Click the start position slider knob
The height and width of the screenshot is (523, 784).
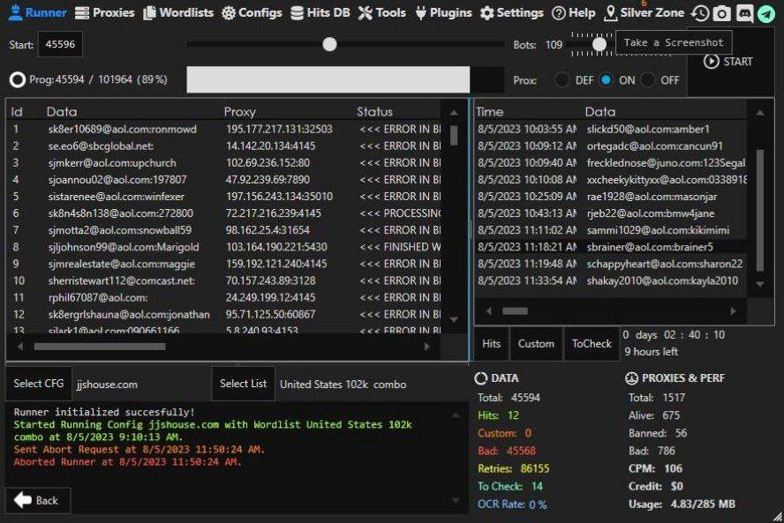pos(329,44)
